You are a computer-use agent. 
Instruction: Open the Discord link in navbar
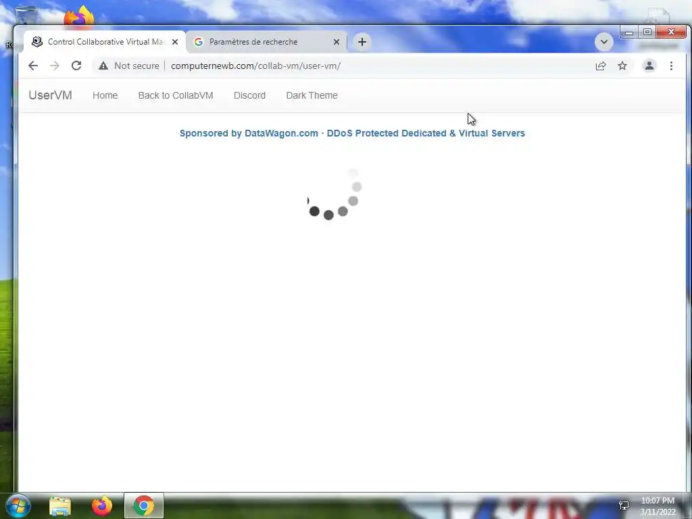[249, 95]
